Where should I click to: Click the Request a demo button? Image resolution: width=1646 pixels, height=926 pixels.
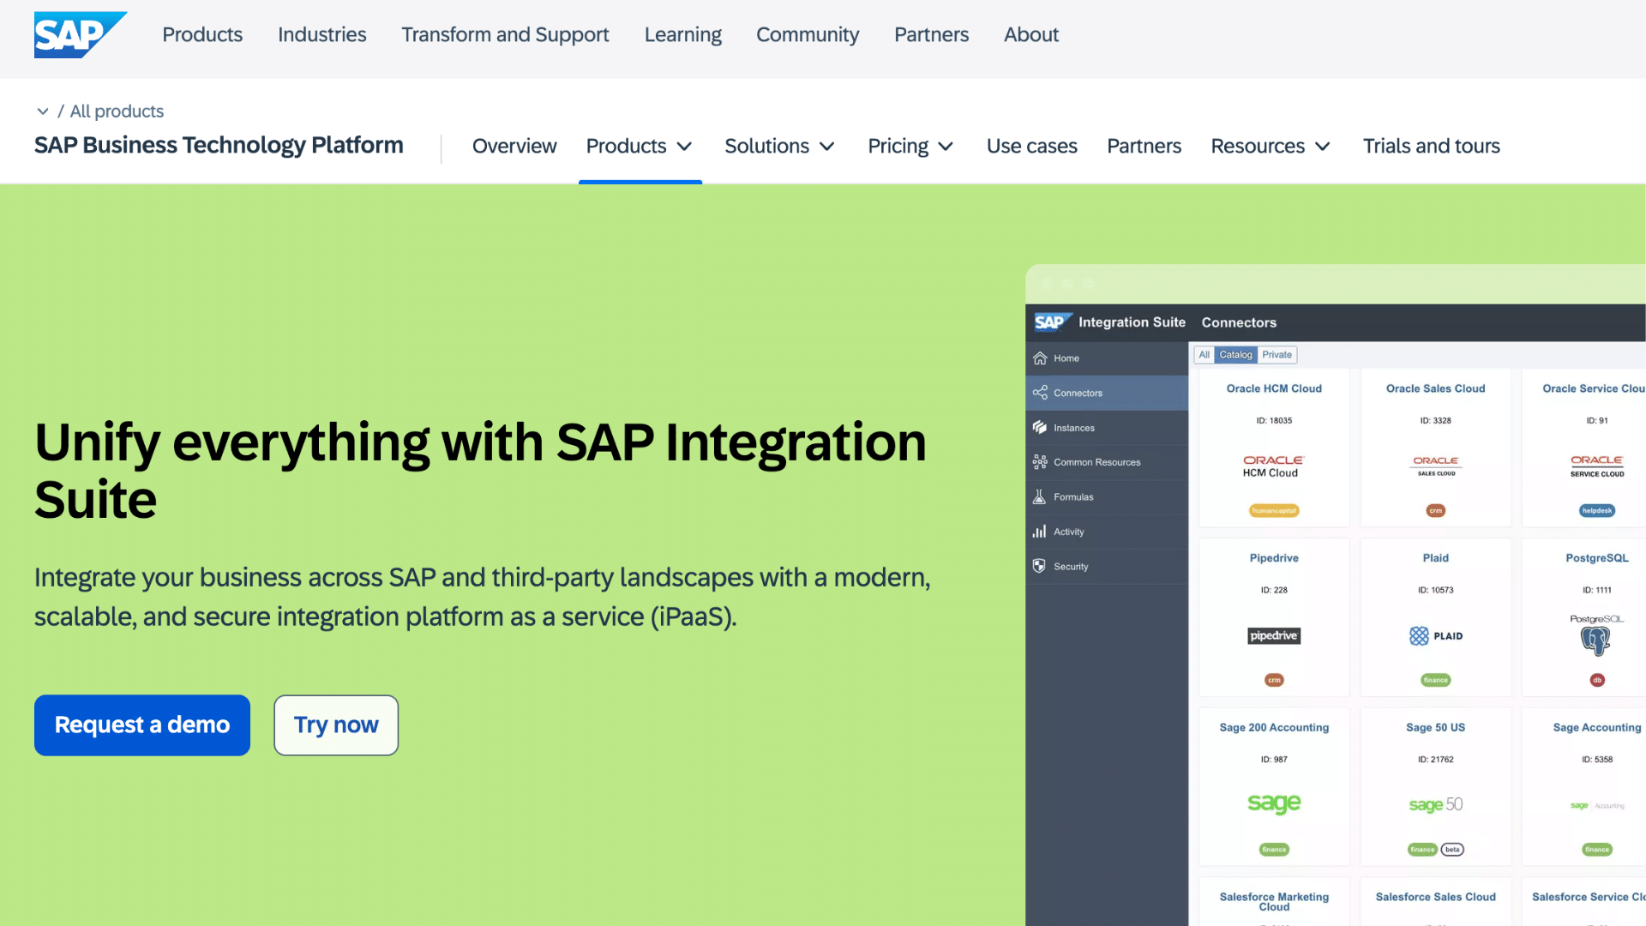[141, 725]
